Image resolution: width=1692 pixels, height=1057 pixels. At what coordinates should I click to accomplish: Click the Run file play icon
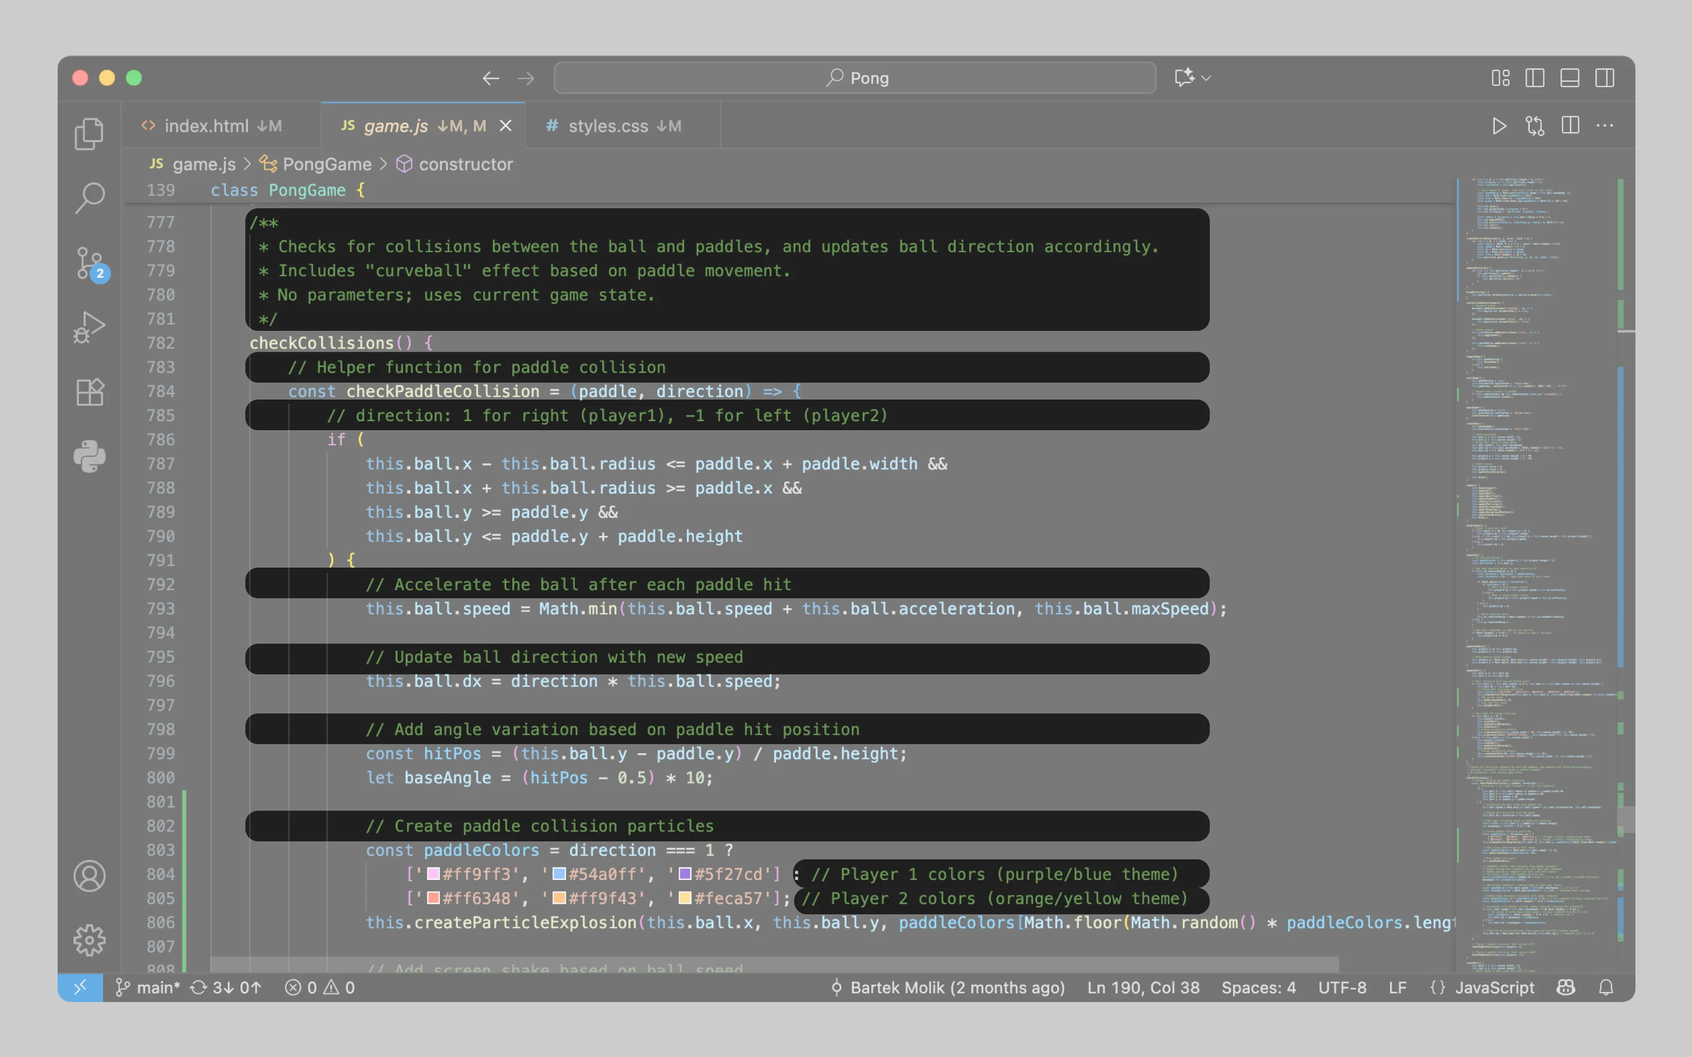[x=1499, y=126]
